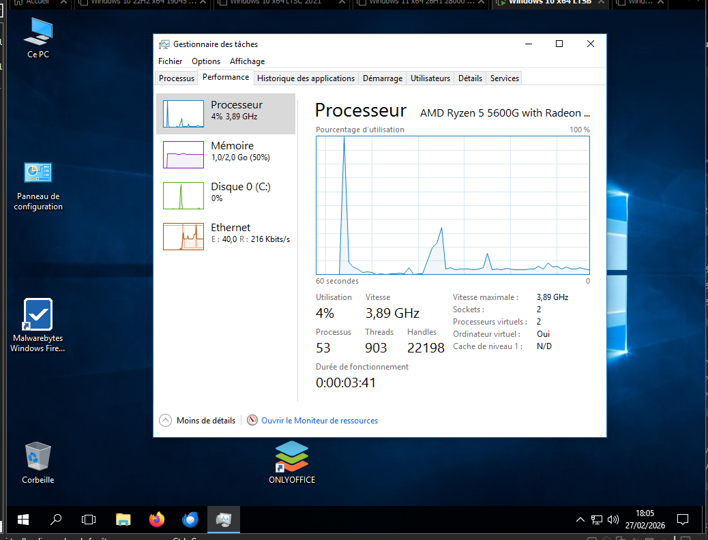Switch to the Utilisateurs tab

[430, 78]
